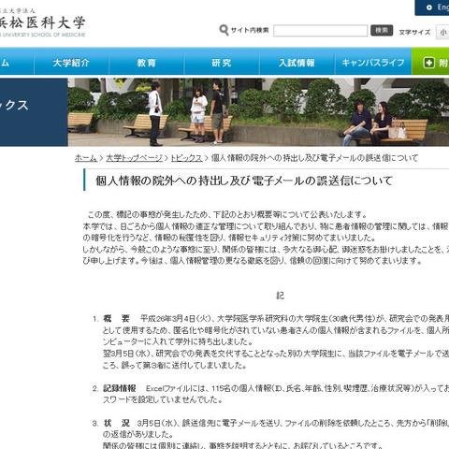Image resolution: width=449 pixels, height=449 pixels.
Task: Open 大学トップページ breadcrumb link
Action: click(134, 158)
